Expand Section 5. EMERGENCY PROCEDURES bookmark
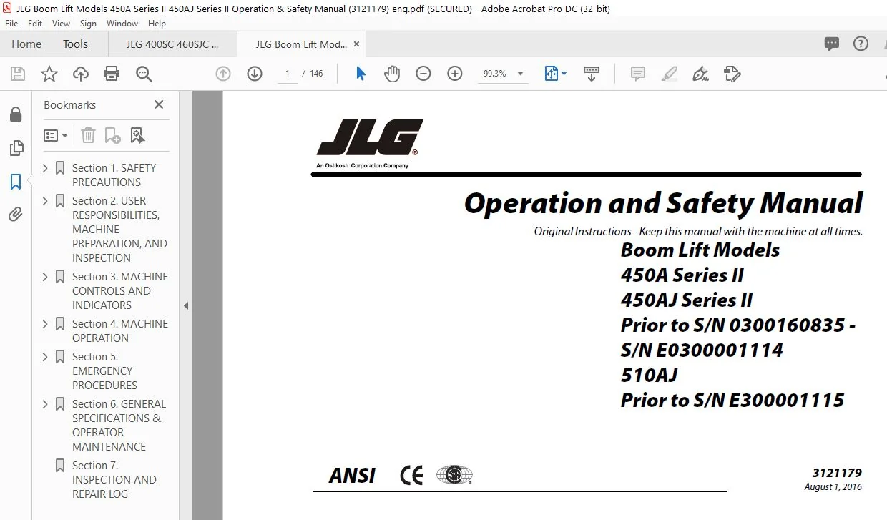The image size is (887, 520). tap(46, 357)
